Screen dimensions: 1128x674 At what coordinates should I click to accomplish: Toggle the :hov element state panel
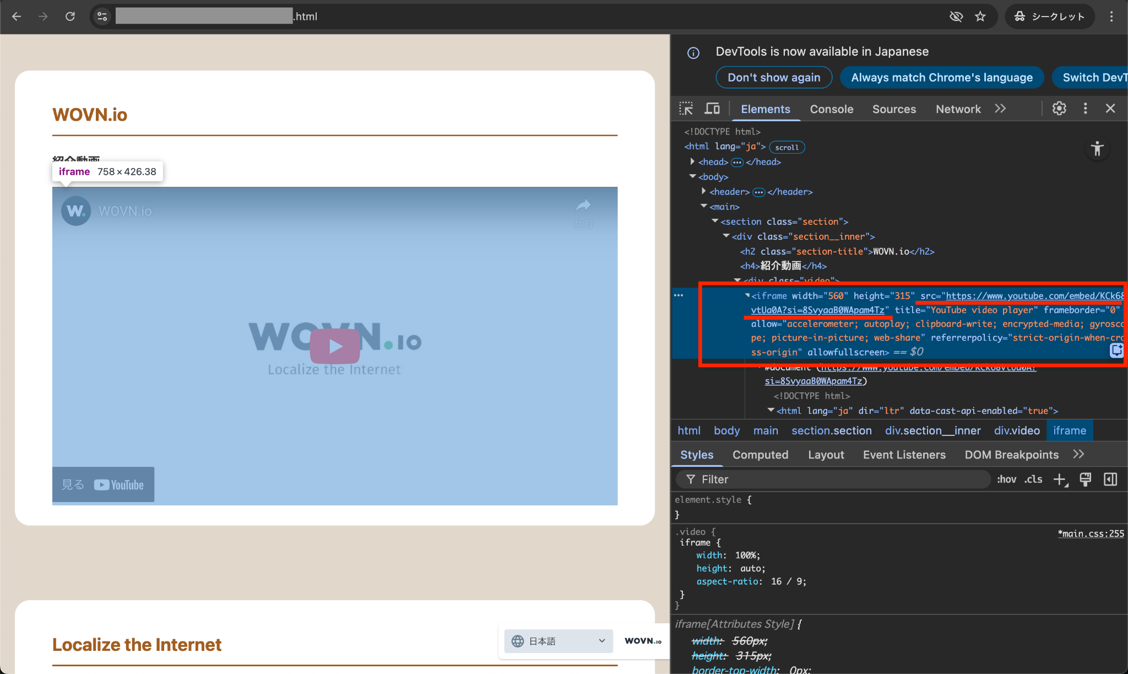[x=1006, y=479]
